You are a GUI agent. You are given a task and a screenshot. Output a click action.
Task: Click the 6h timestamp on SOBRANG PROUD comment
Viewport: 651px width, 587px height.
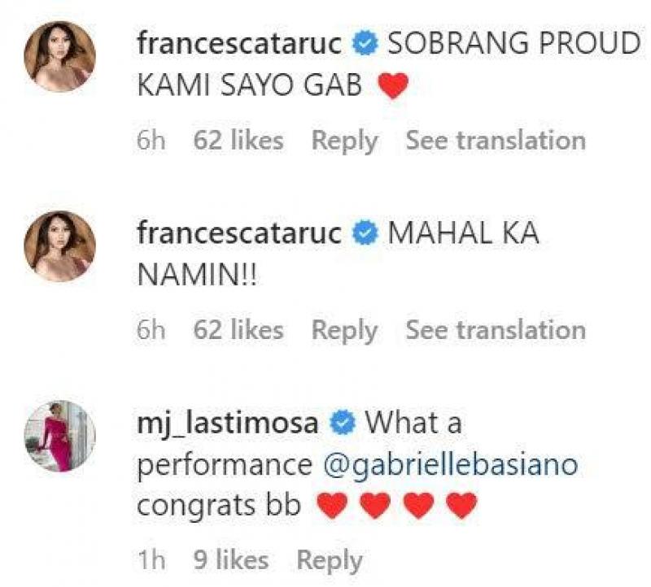coord(151,141)
